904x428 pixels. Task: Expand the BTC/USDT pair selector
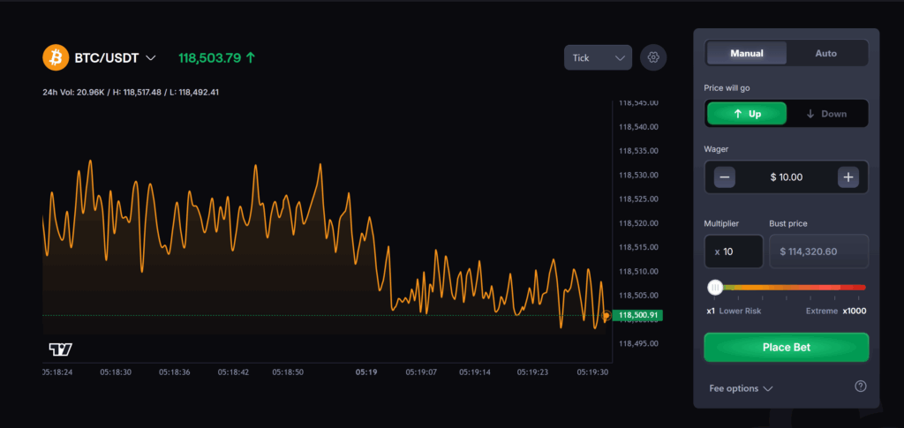tap(116, 57)
